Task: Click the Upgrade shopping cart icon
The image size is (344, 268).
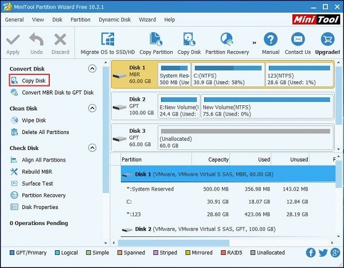Action: [327, 39]
